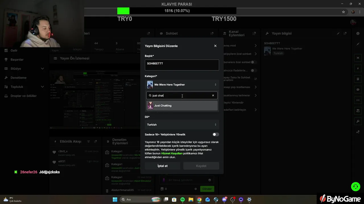Open the Kategori dropdown showing We Were Here Together
Image resolution: width=364 pixels, height=204 pixels.
182,84
